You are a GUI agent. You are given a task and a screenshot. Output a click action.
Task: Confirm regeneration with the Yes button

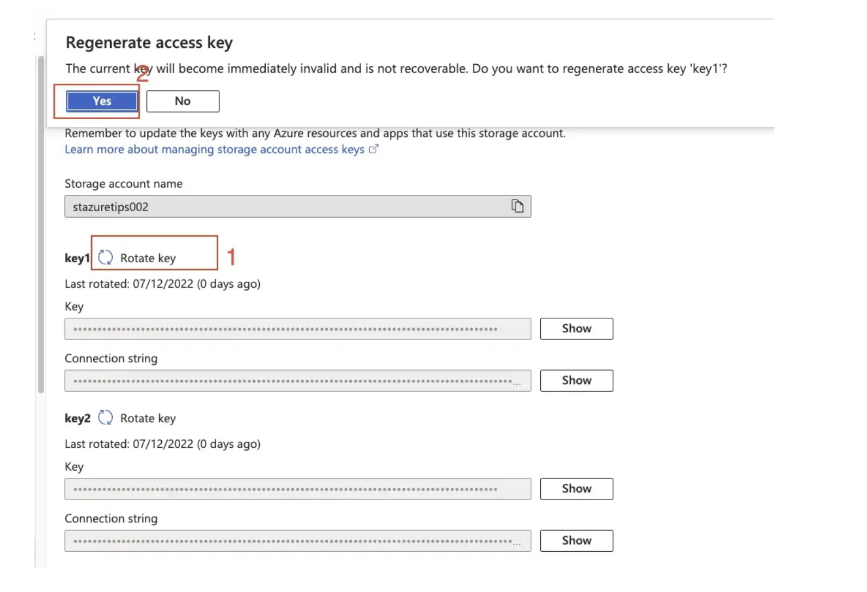point(102,101)
